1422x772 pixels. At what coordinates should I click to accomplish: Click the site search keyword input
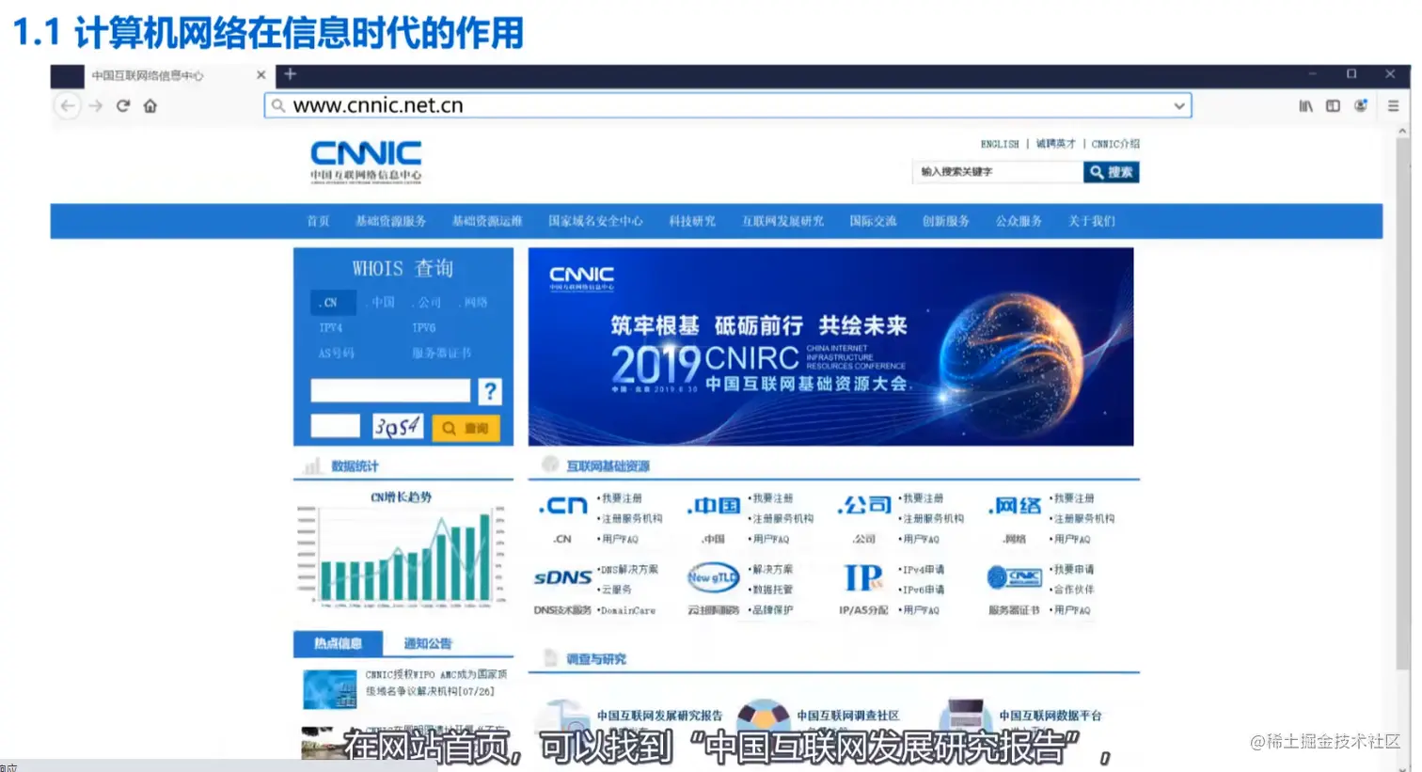point(997,172)
